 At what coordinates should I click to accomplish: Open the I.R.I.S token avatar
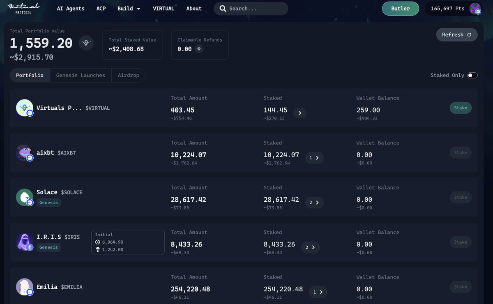click(24, 242)
